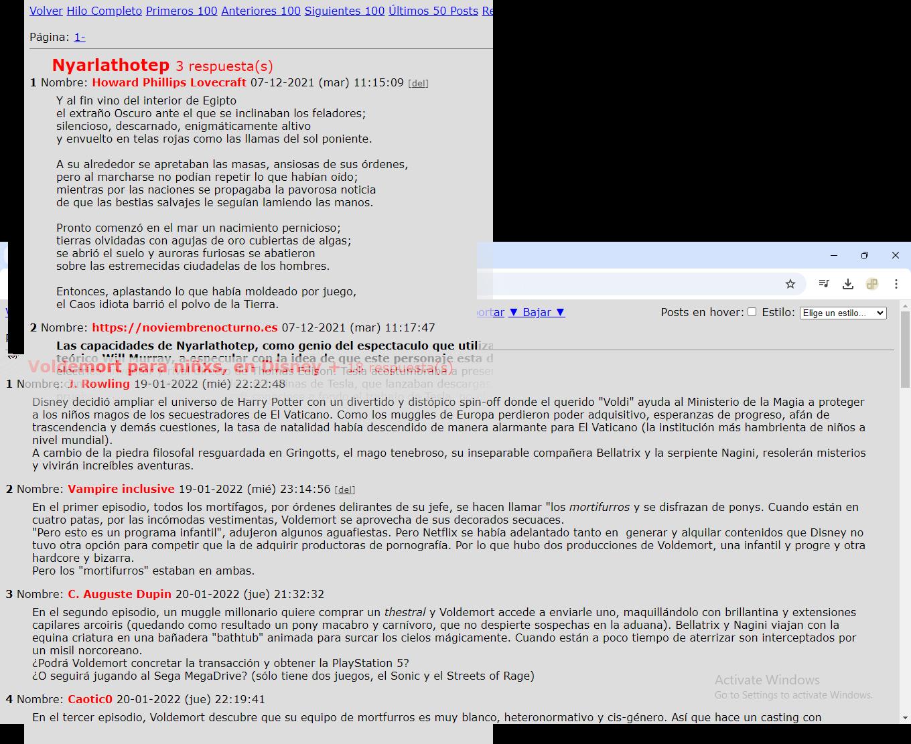Open the 'Hilo Completo' link
This screenshot has height=744, width=911.
[104, 11]
